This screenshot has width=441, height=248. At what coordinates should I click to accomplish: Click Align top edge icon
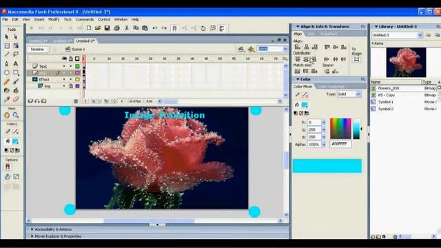coord(327,47)
